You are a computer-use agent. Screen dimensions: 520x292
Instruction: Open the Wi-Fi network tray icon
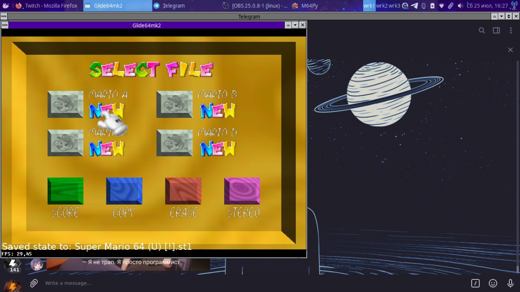[x=442, y=6]
